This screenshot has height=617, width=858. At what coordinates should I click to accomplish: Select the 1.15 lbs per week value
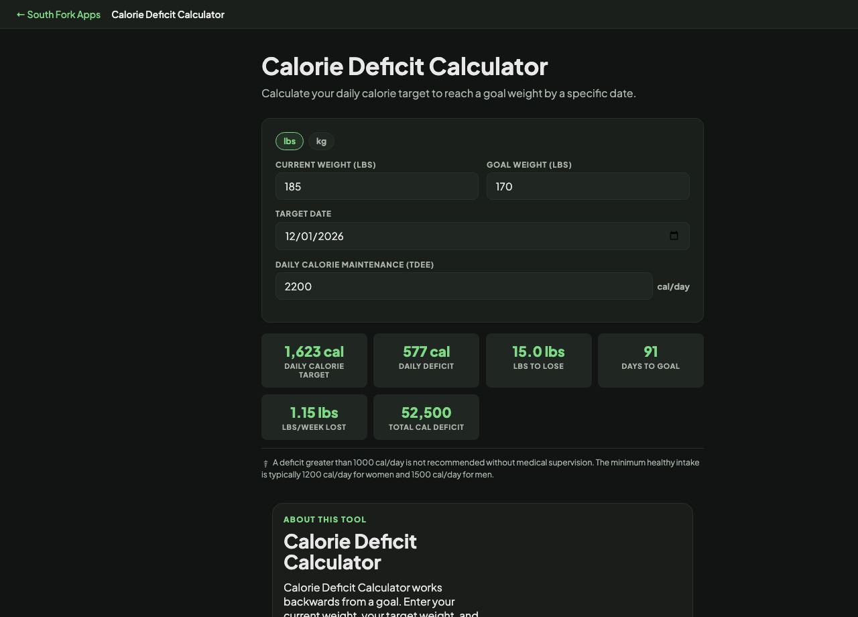click(x=314, y=412)
